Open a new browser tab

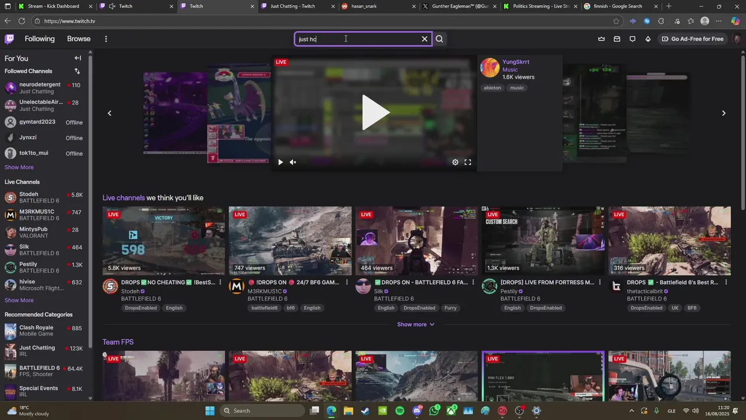[668, 6]
